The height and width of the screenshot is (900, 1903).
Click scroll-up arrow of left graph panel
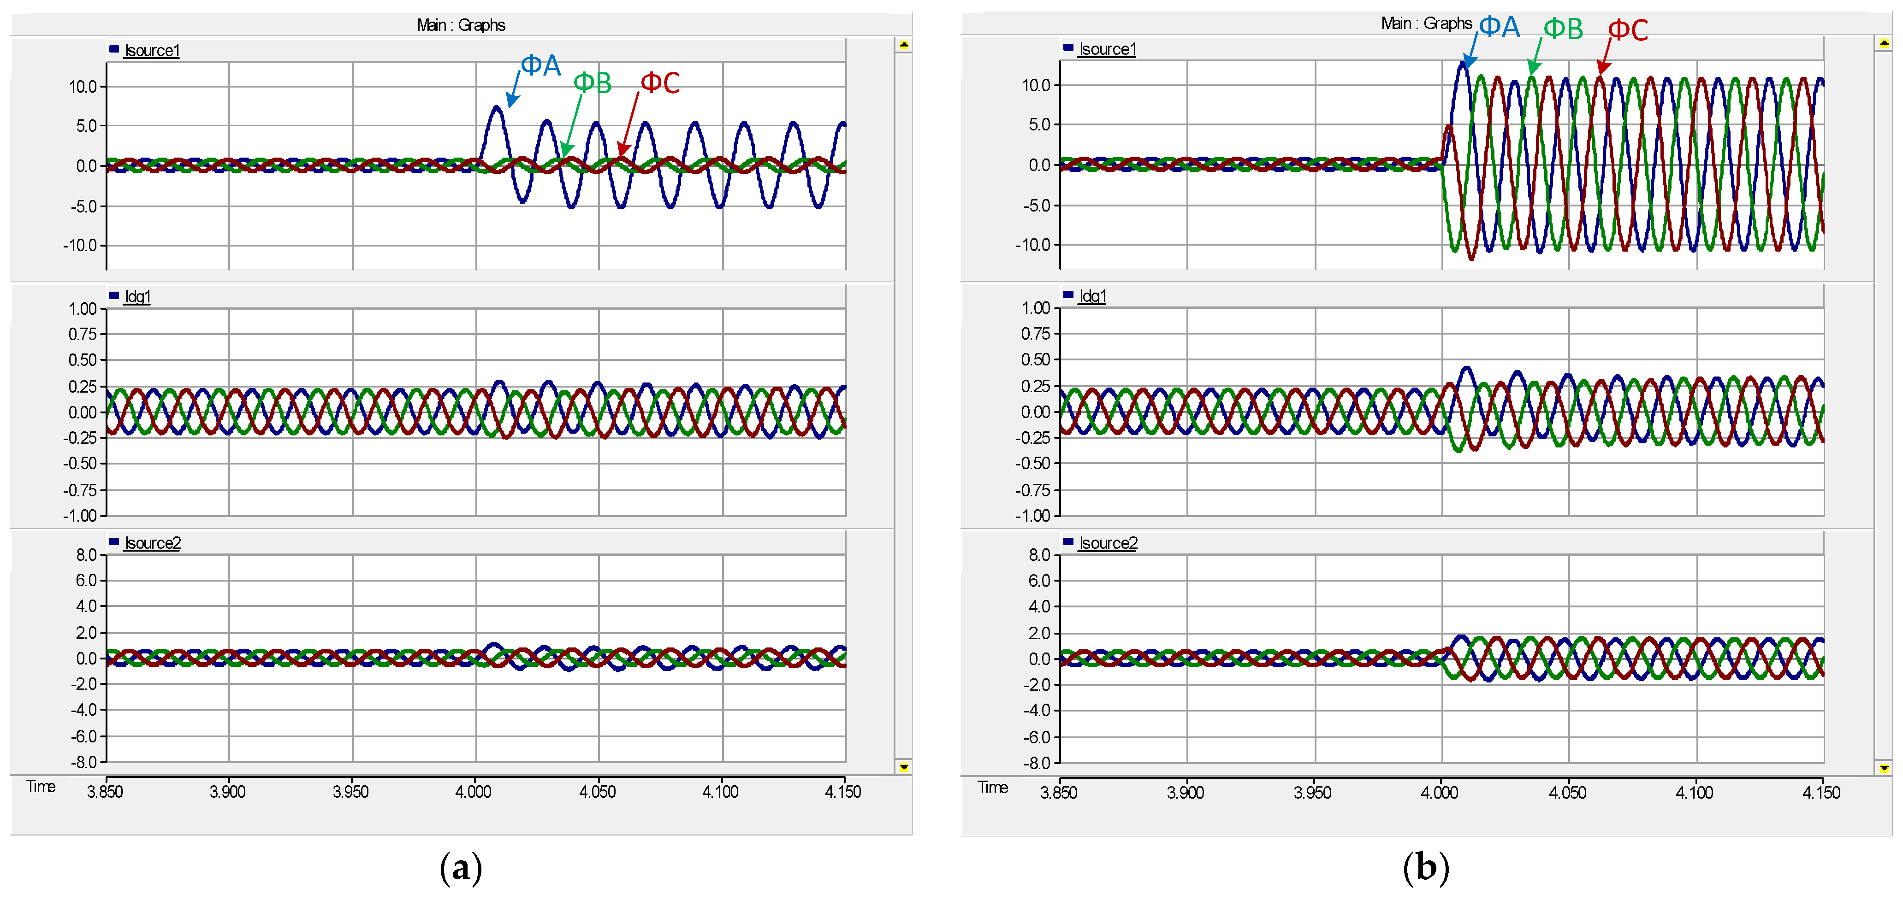[903, 45]
